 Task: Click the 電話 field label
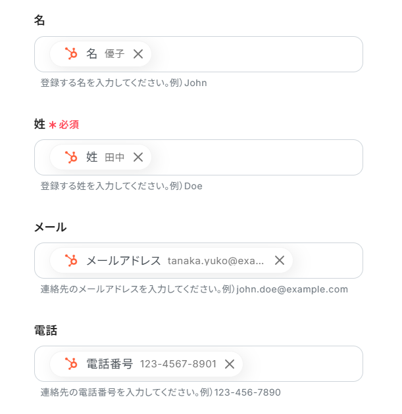(45, 331)
